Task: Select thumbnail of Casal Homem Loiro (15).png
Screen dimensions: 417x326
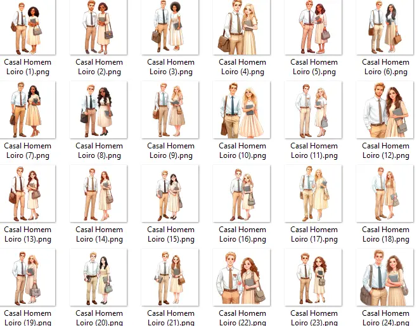Action: (x=170, y=193)
